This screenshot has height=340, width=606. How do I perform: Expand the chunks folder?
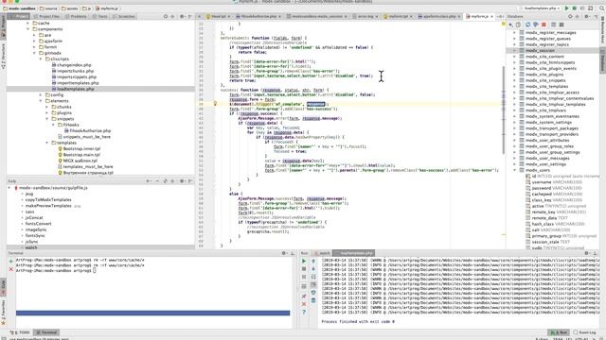click(46, 107)
